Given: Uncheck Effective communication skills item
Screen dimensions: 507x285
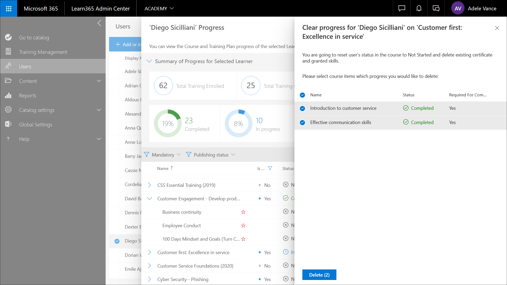Looking at the screenshot, I should click(303, 123).
